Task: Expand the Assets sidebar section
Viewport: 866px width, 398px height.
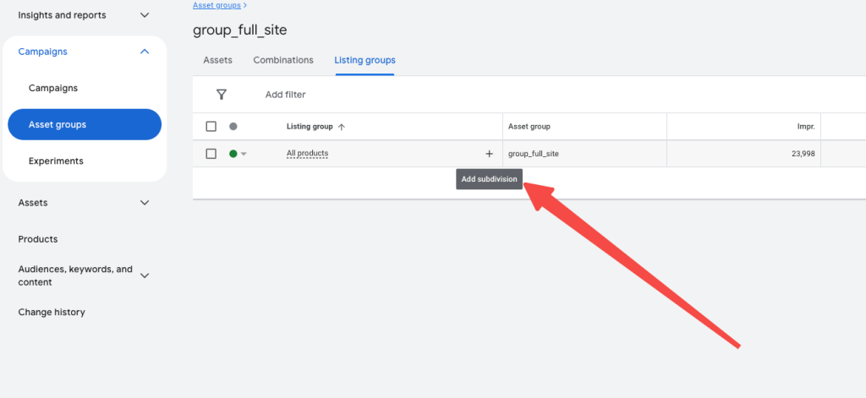Action: [x=145, y=203]
